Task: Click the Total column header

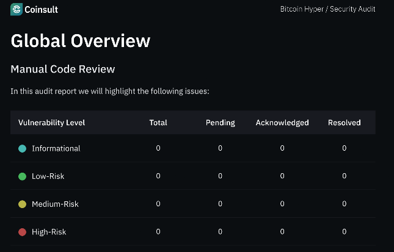Action: [158, 123]
